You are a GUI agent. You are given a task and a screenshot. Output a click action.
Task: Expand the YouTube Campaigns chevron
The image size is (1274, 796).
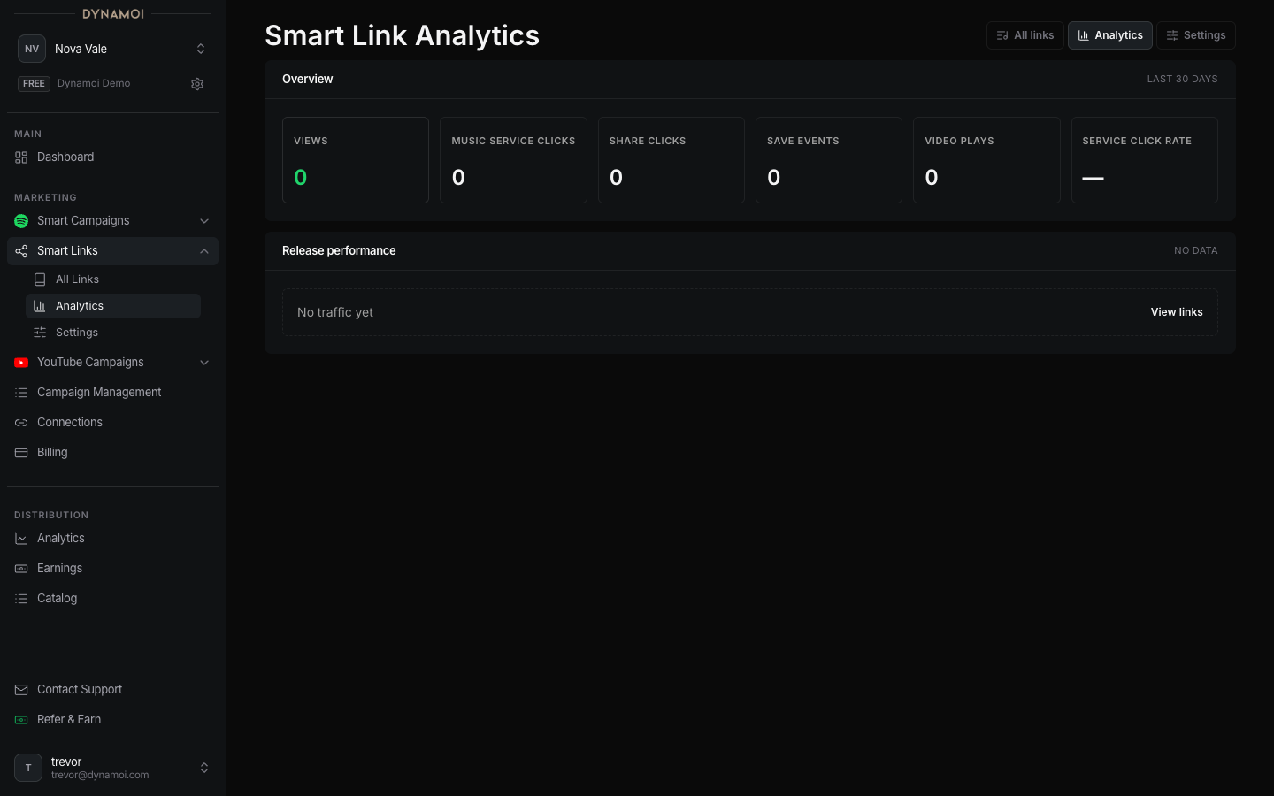tap(204, 363)
